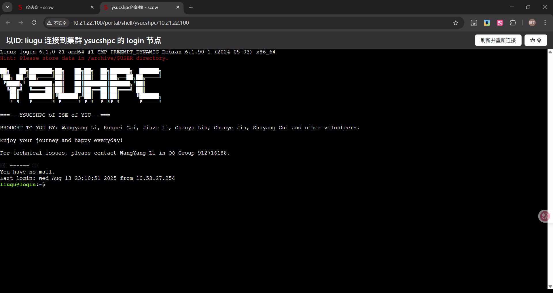Bookmark this page with the star icon

[x=456, y=23]
